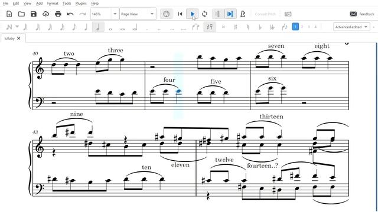Viewport: 378px width, 212px height.
Task: Add a triple augmentation dot
Action: [172, 29]
